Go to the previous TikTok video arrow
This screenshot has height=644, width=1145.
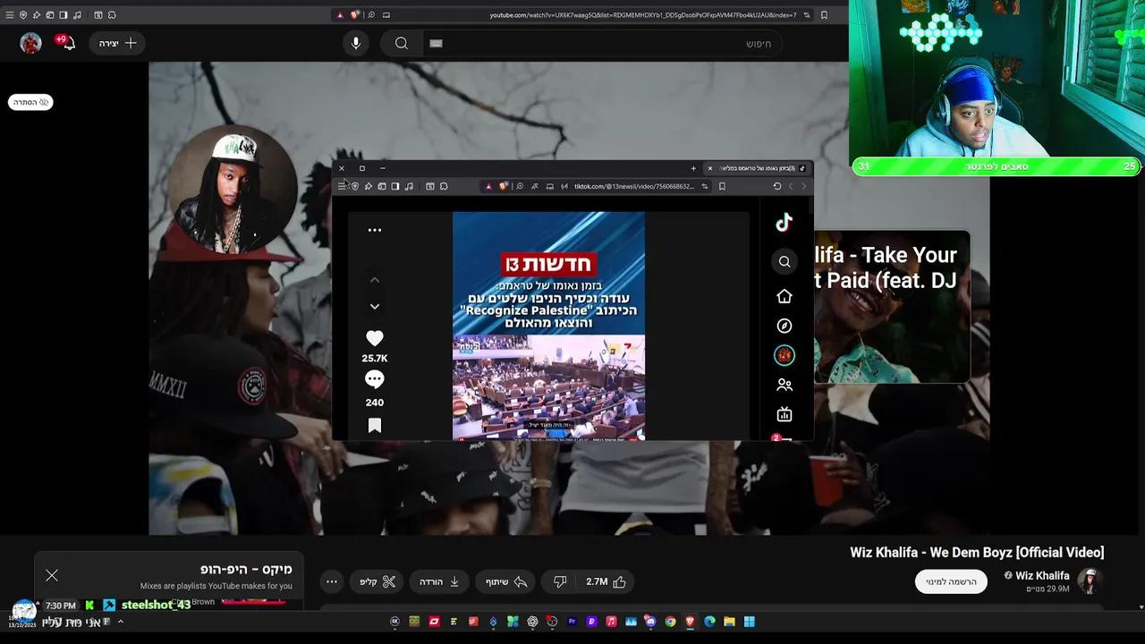pos(375,280)
